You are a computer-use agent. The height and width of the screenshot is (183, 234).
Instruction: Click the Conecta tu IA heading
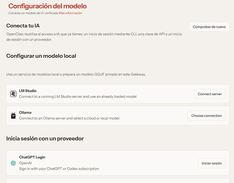tap(23, 26)
